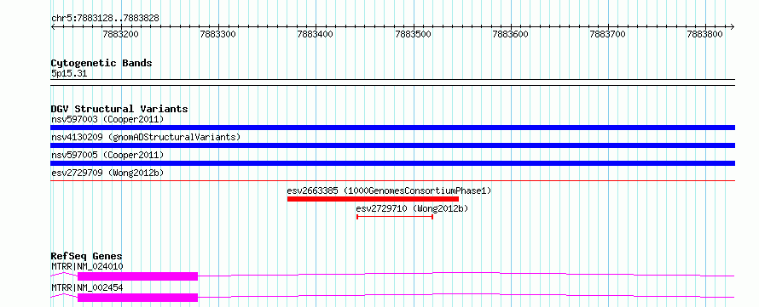Click the nsv597005 (Cooper2011) blue variant bar

coord(392,163)
